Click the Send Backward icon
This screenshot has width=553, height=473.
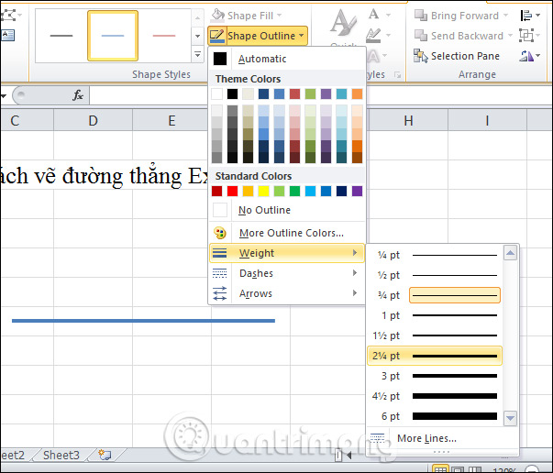[420, 36]
